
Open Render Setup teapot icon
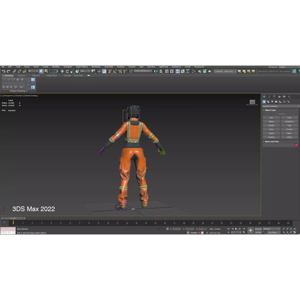coord(199,71)
